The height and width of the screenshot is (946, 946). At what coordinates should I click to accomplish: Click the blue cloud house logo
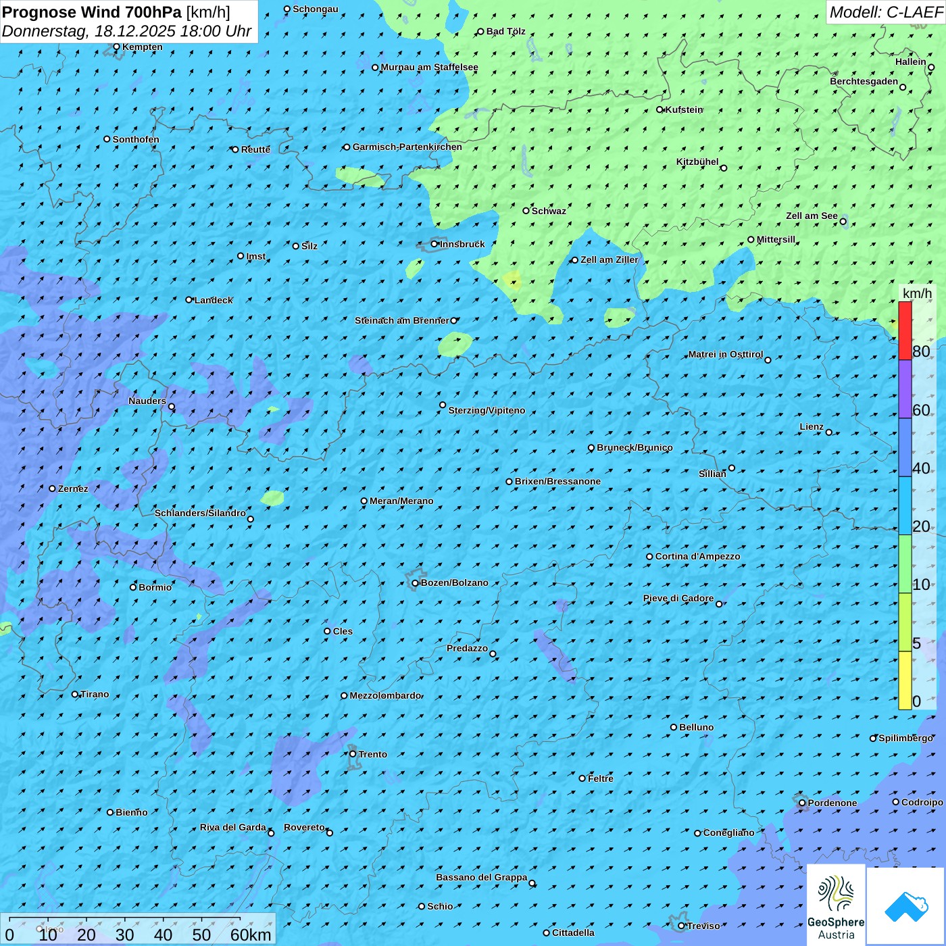pos(905,906)
